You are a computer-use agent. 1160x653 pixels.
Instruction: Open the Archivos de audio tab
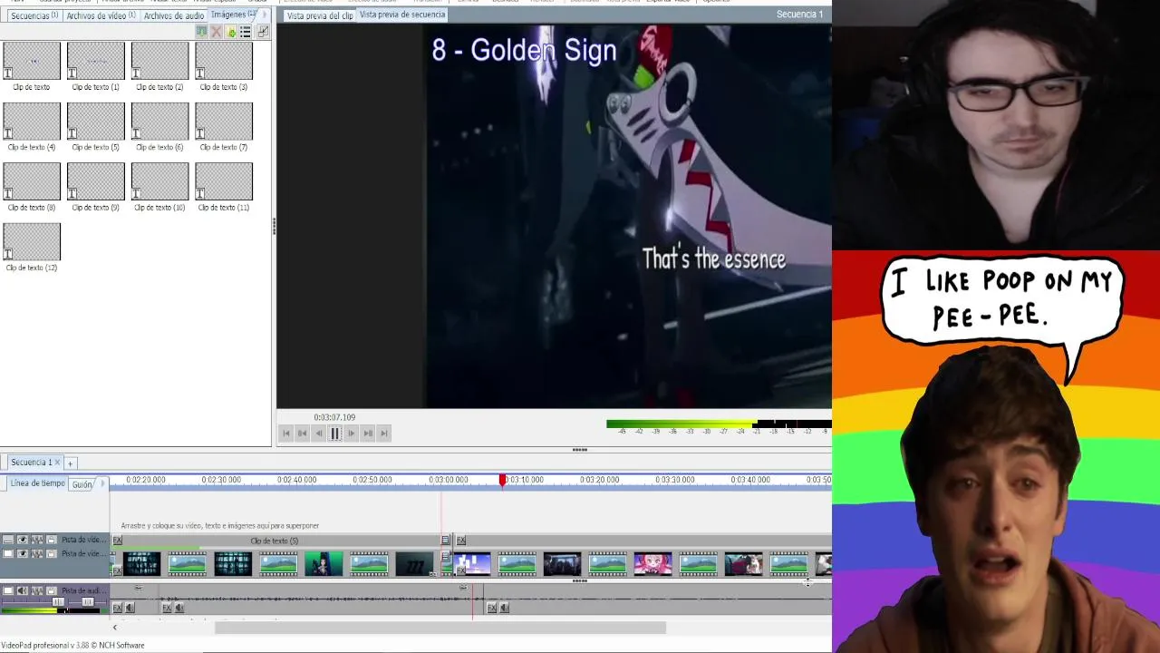(174, 15)
